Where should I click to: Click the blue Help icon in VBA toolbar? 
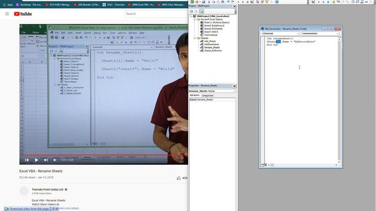click(277, 2)
